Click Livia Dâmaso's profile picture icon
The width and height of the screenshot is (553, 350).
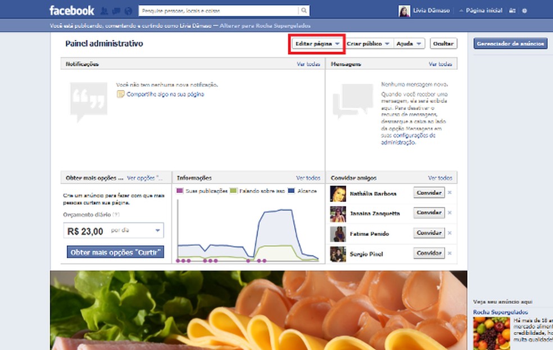[x=404, y=10]
